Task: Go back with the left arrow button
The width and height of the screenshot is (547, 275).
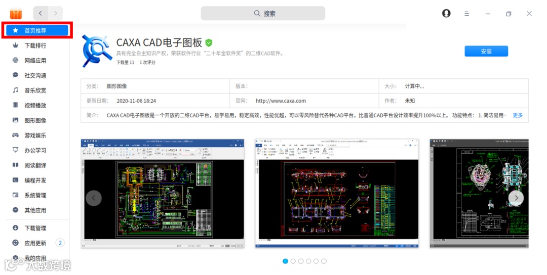Action: pyautogui.click(x=41, y=13)
